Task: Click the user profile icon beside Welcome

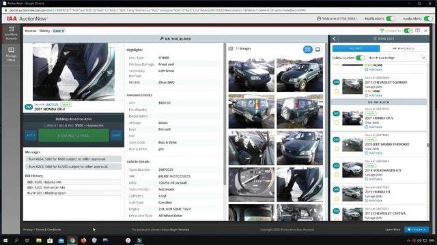Action: click(x=319, y=18)
